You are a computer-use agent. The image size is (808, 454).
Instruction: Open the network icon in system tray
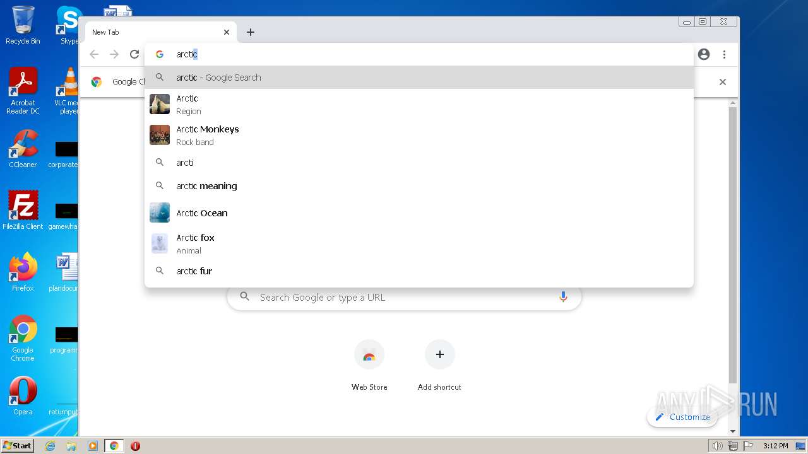click(733, 446)
